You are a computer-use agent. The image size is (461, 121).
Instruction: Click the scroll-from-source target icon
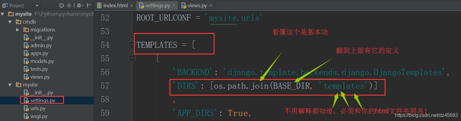coord(61,5)
